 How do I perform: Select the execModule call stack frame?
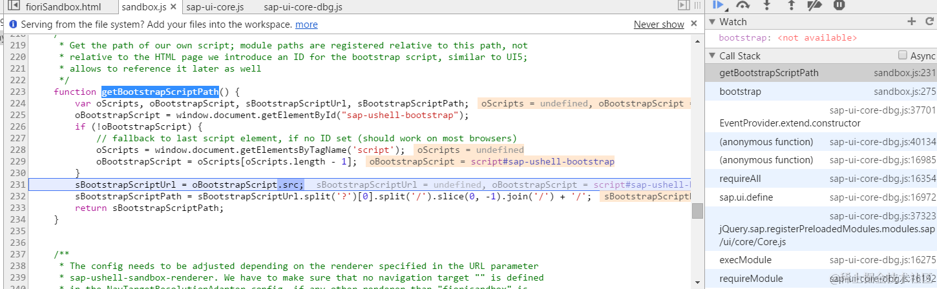821,260
